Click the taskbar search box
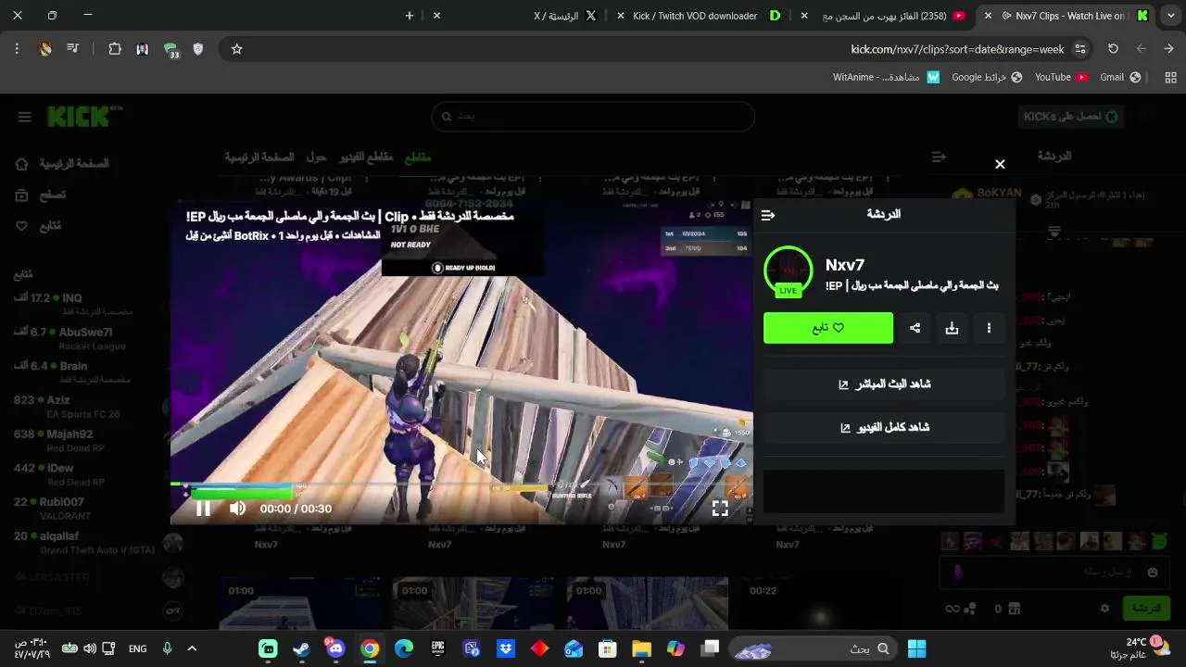 814,648
